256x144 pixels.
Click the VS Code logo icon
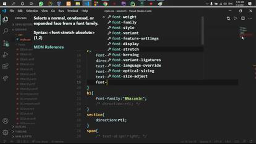pos(4,11)
